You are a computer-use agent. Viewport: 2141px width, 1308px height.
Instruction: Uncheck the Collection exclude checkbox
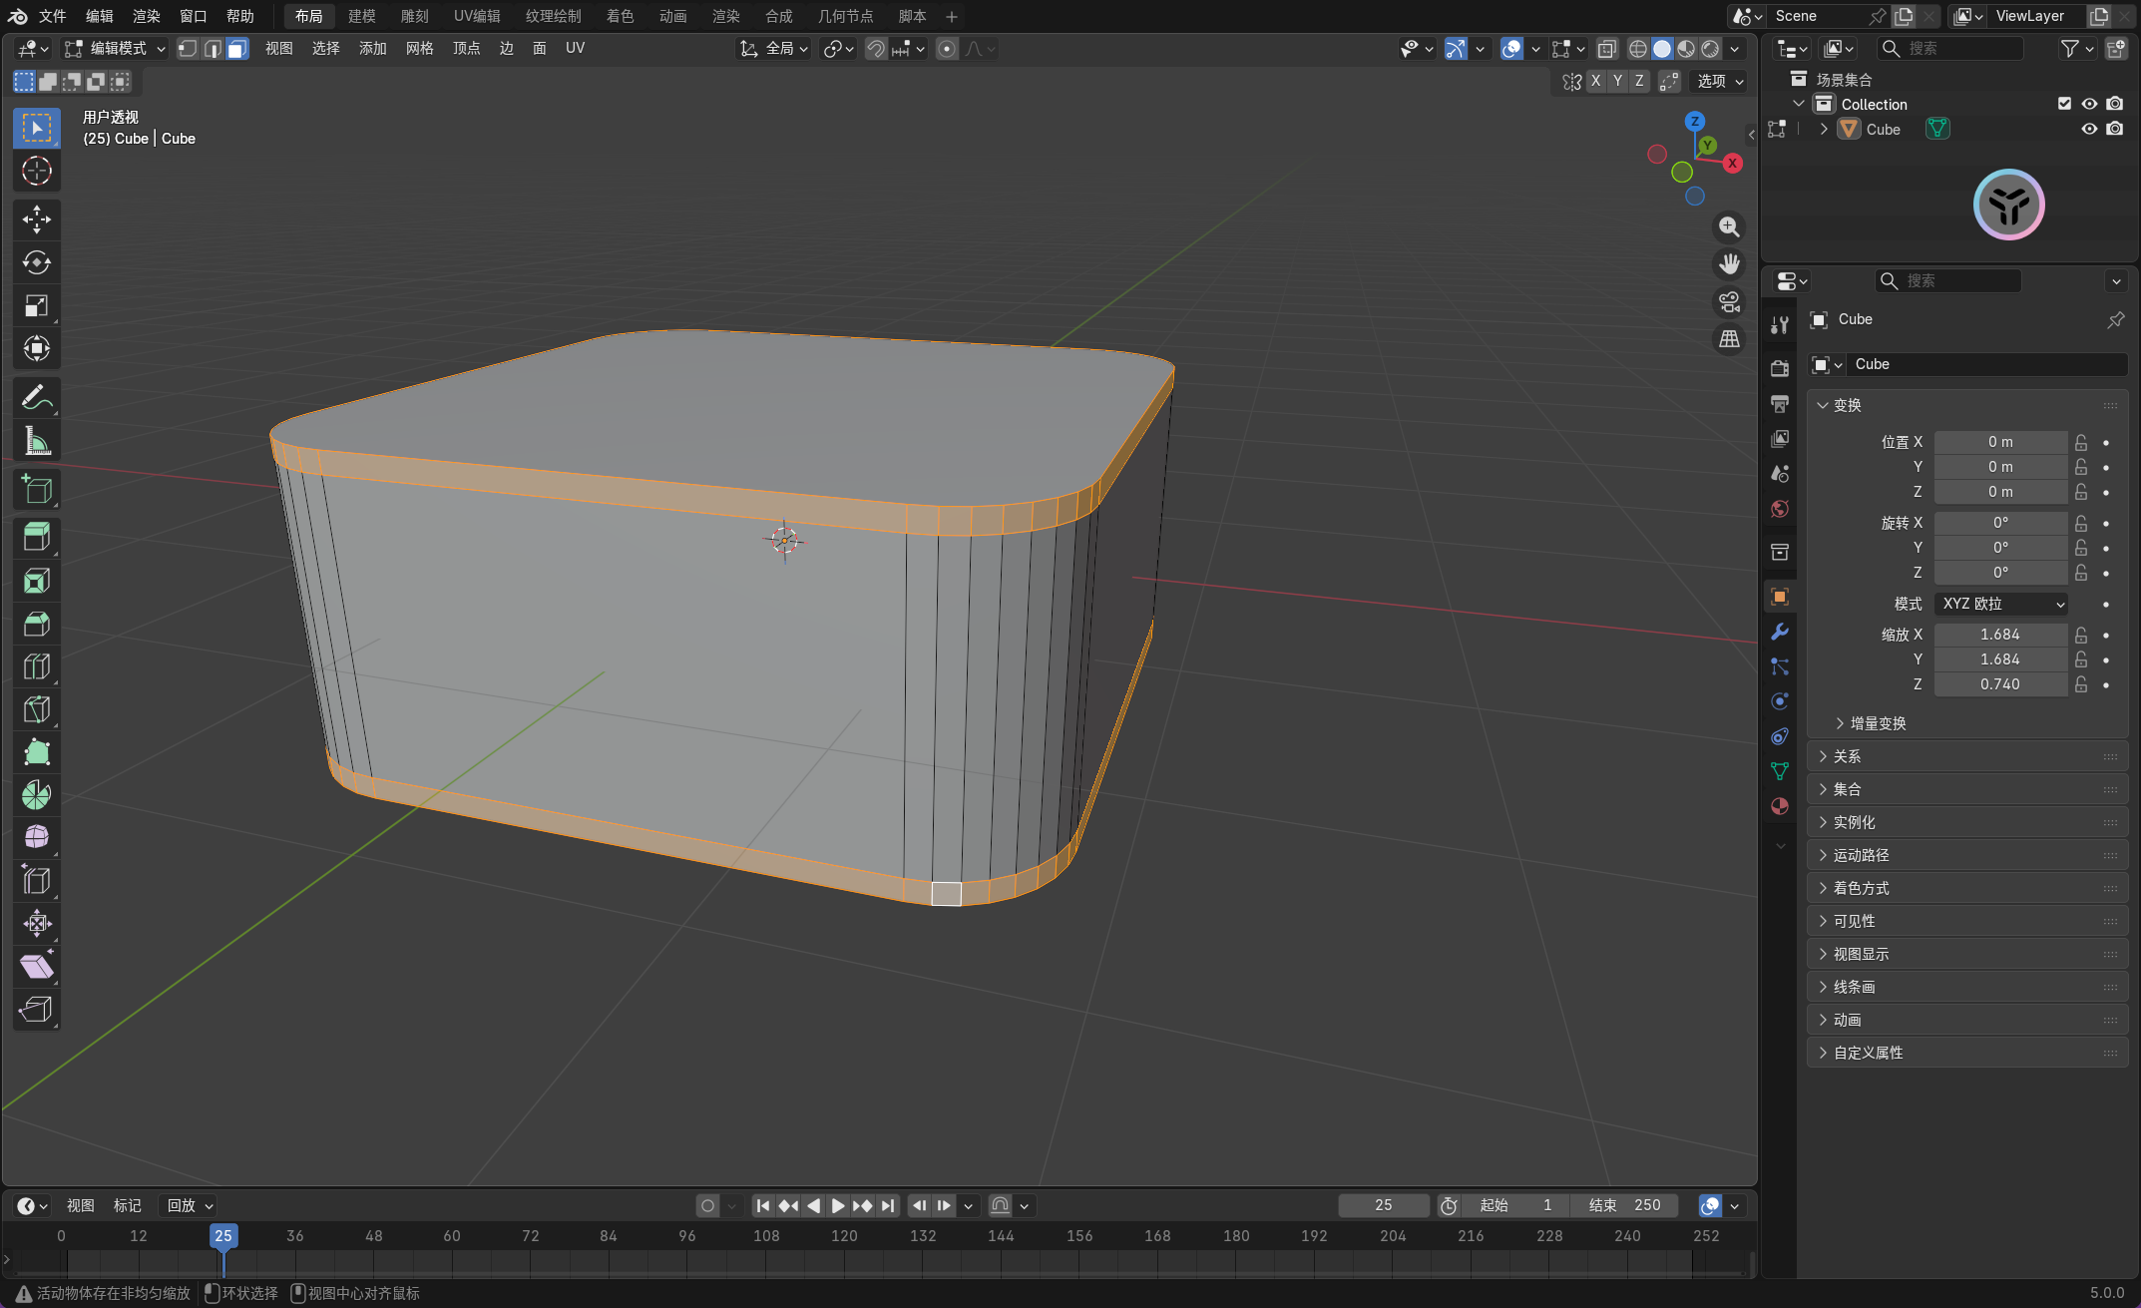click(2064, 104)
